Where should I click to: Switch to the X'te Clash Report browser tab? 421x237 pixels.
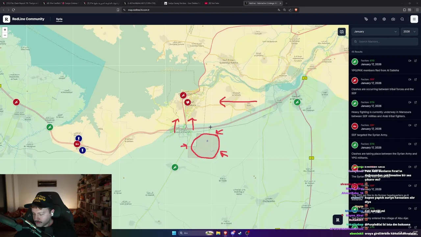click(x=20, y=3)
